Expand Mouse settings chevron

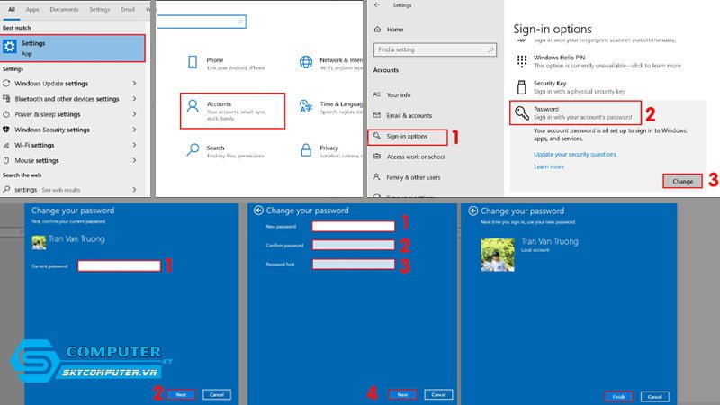[x=134, y=160]
